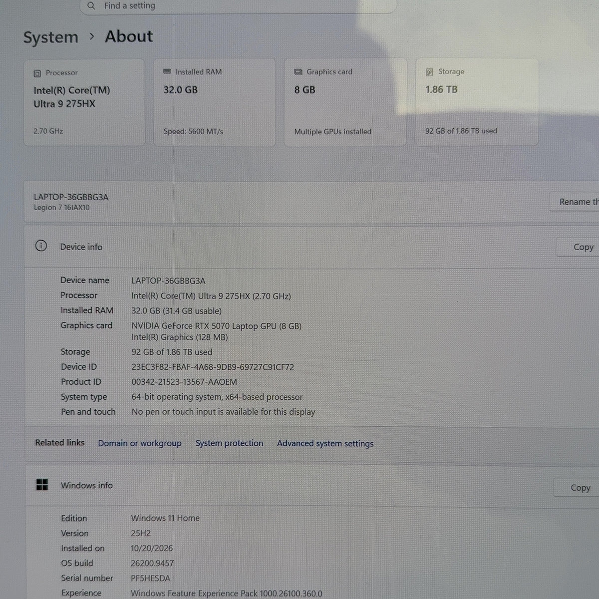Open the Processor summary card
The image size is (599, 599).
[84, 102]
